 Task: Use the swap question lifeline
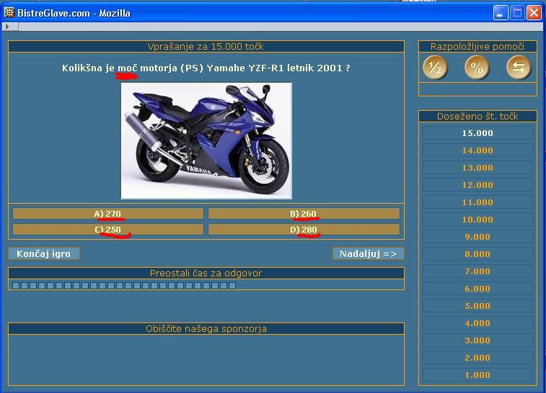tap(519, 68)
